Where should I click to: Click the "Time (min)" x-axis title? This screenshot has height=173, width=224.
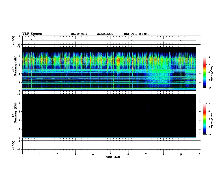click(x=113, y=157)
